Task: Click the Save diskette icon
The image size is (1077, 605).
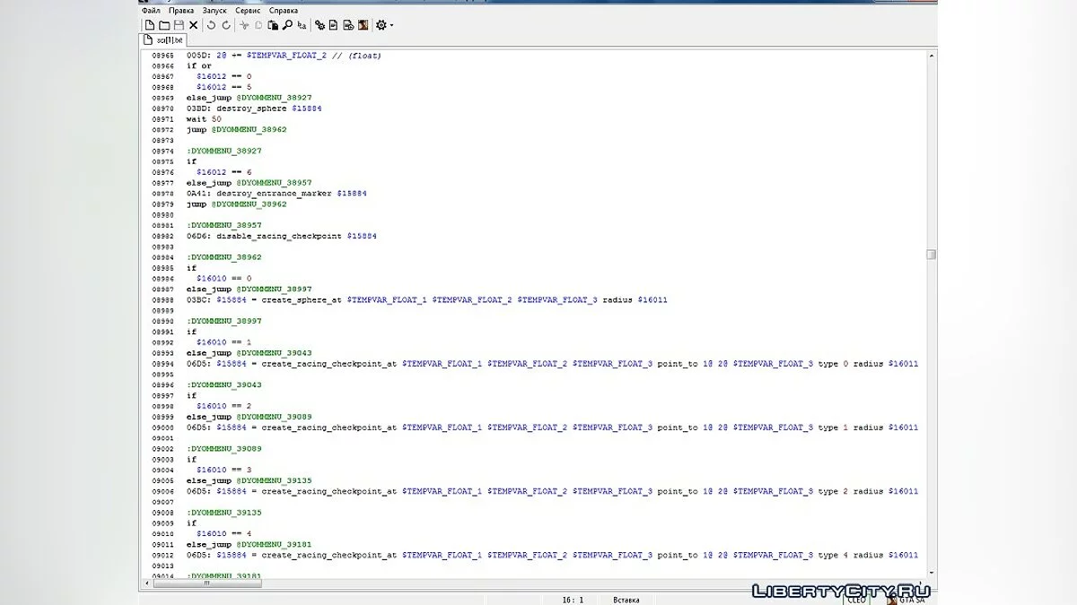Action: point(179,26)
